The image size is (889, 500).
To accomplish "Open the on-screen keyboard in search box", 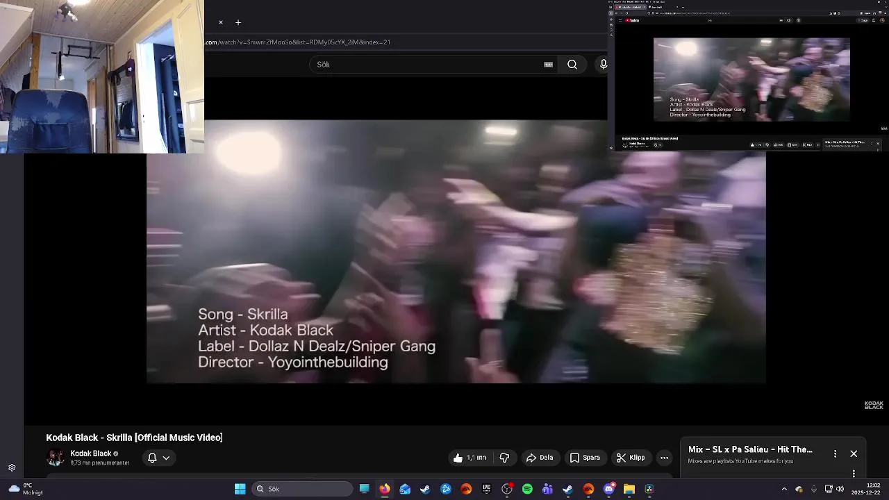I will click(548, 65).
